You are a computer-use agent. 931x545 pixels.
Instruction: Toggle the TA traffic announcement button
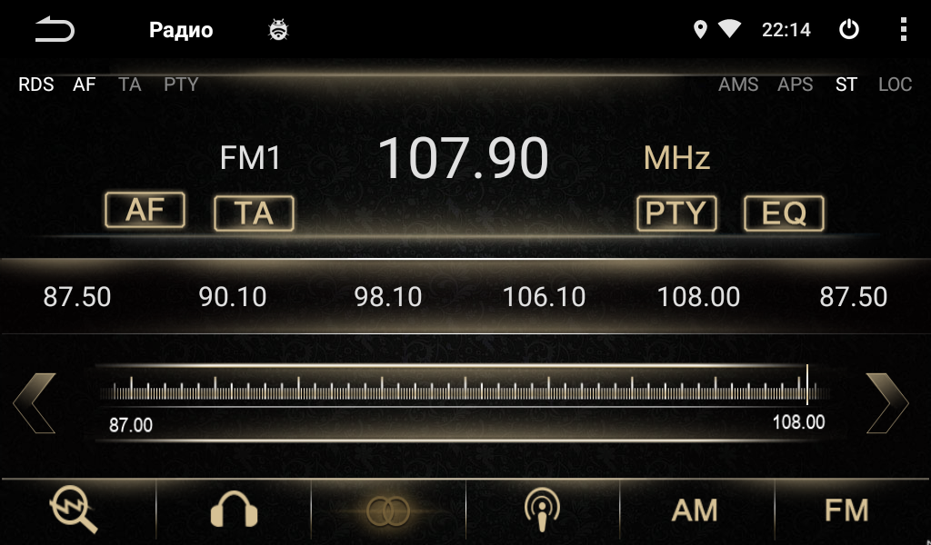pyautogui.click(x=254, y=213)
